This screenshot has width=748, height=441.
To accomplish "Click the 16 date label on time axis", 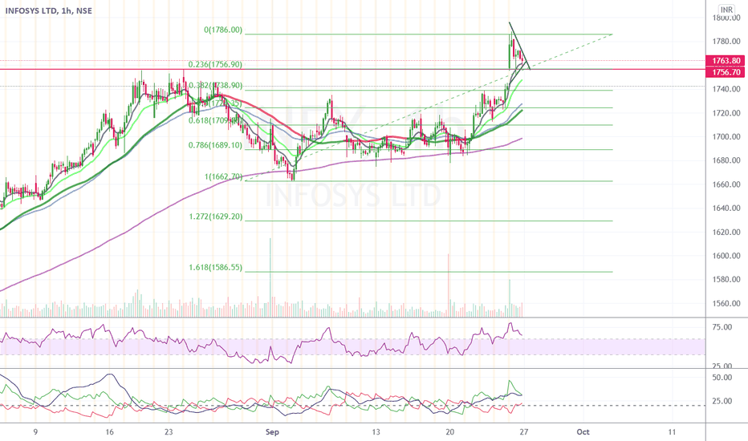I will 110,432.
